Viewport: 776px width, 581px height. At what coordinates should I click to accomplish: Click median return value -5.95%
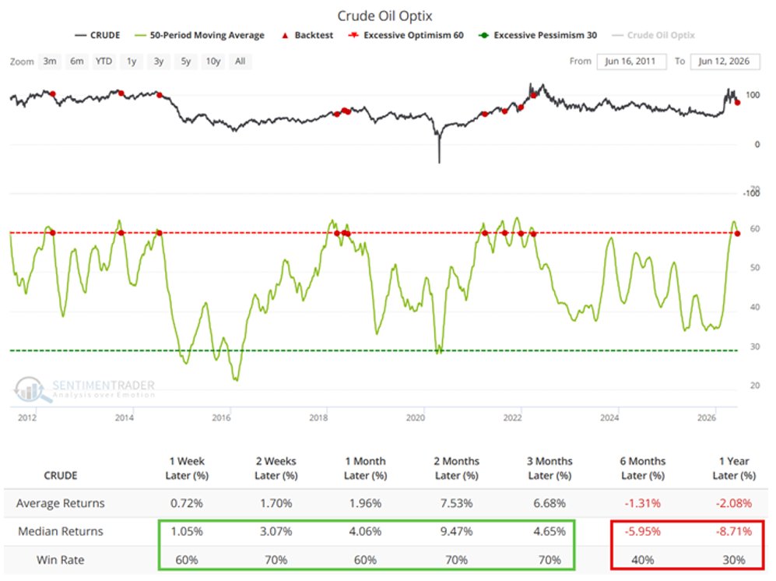click(x=642, y=531)
